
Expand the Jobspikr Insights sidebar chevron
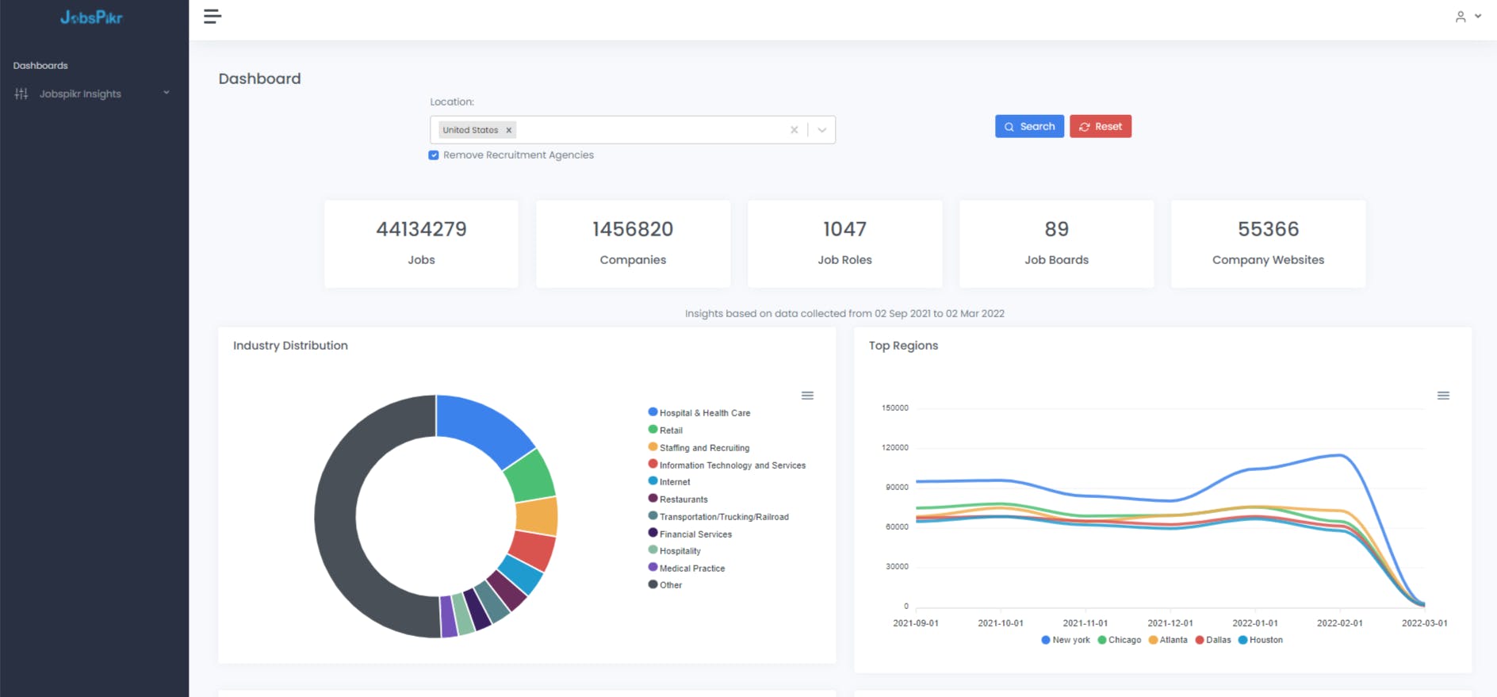pos(167,93)
